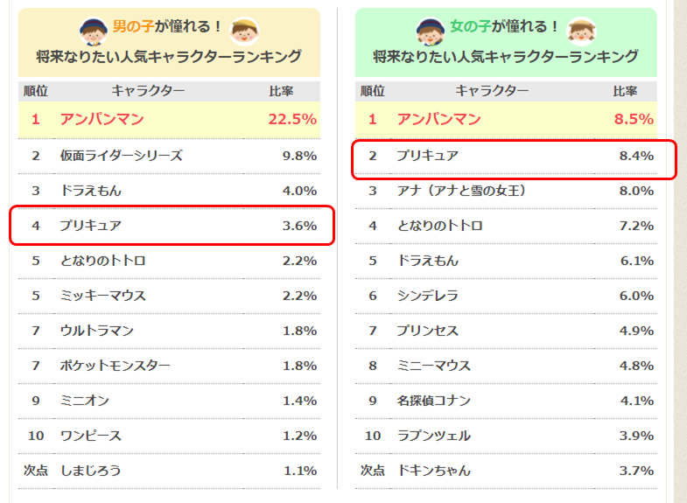
Task: Select アナ（アナと雪の女王） entry
Action: click(x=461, y=191)
